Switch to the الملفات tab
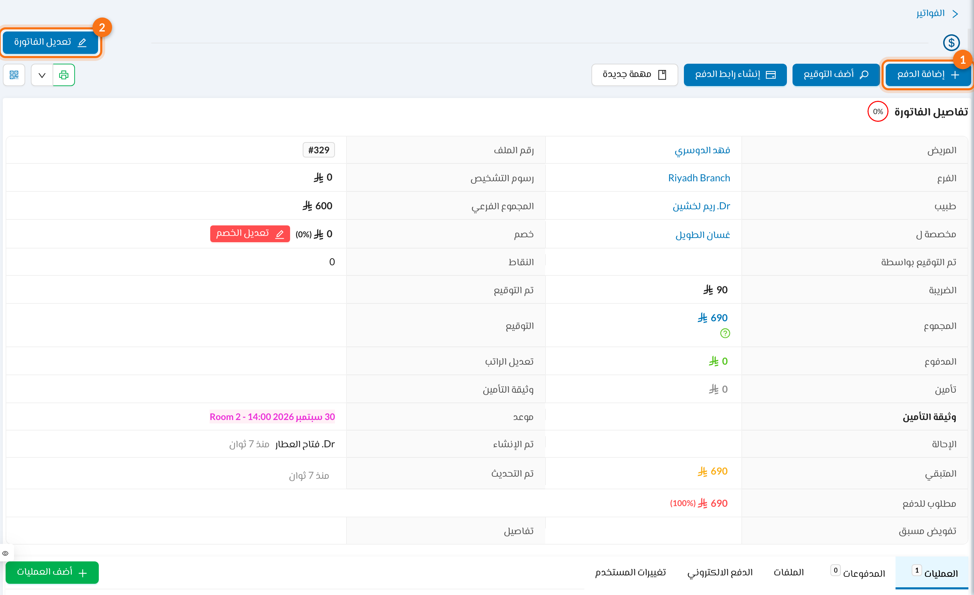The height and width of the screenshot is (595, 974). coord(789,572)
